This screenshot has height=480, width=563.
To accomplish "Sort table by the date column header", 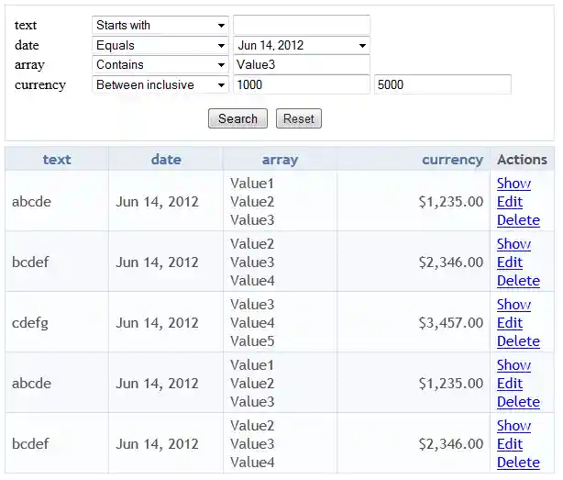I will (166, 159).
